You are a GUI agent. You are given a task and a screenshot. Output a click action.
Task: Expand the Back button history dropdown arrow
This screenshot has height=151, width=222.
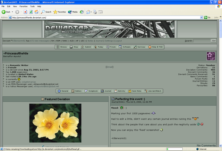pyautogui.click(x=12, y=12)
